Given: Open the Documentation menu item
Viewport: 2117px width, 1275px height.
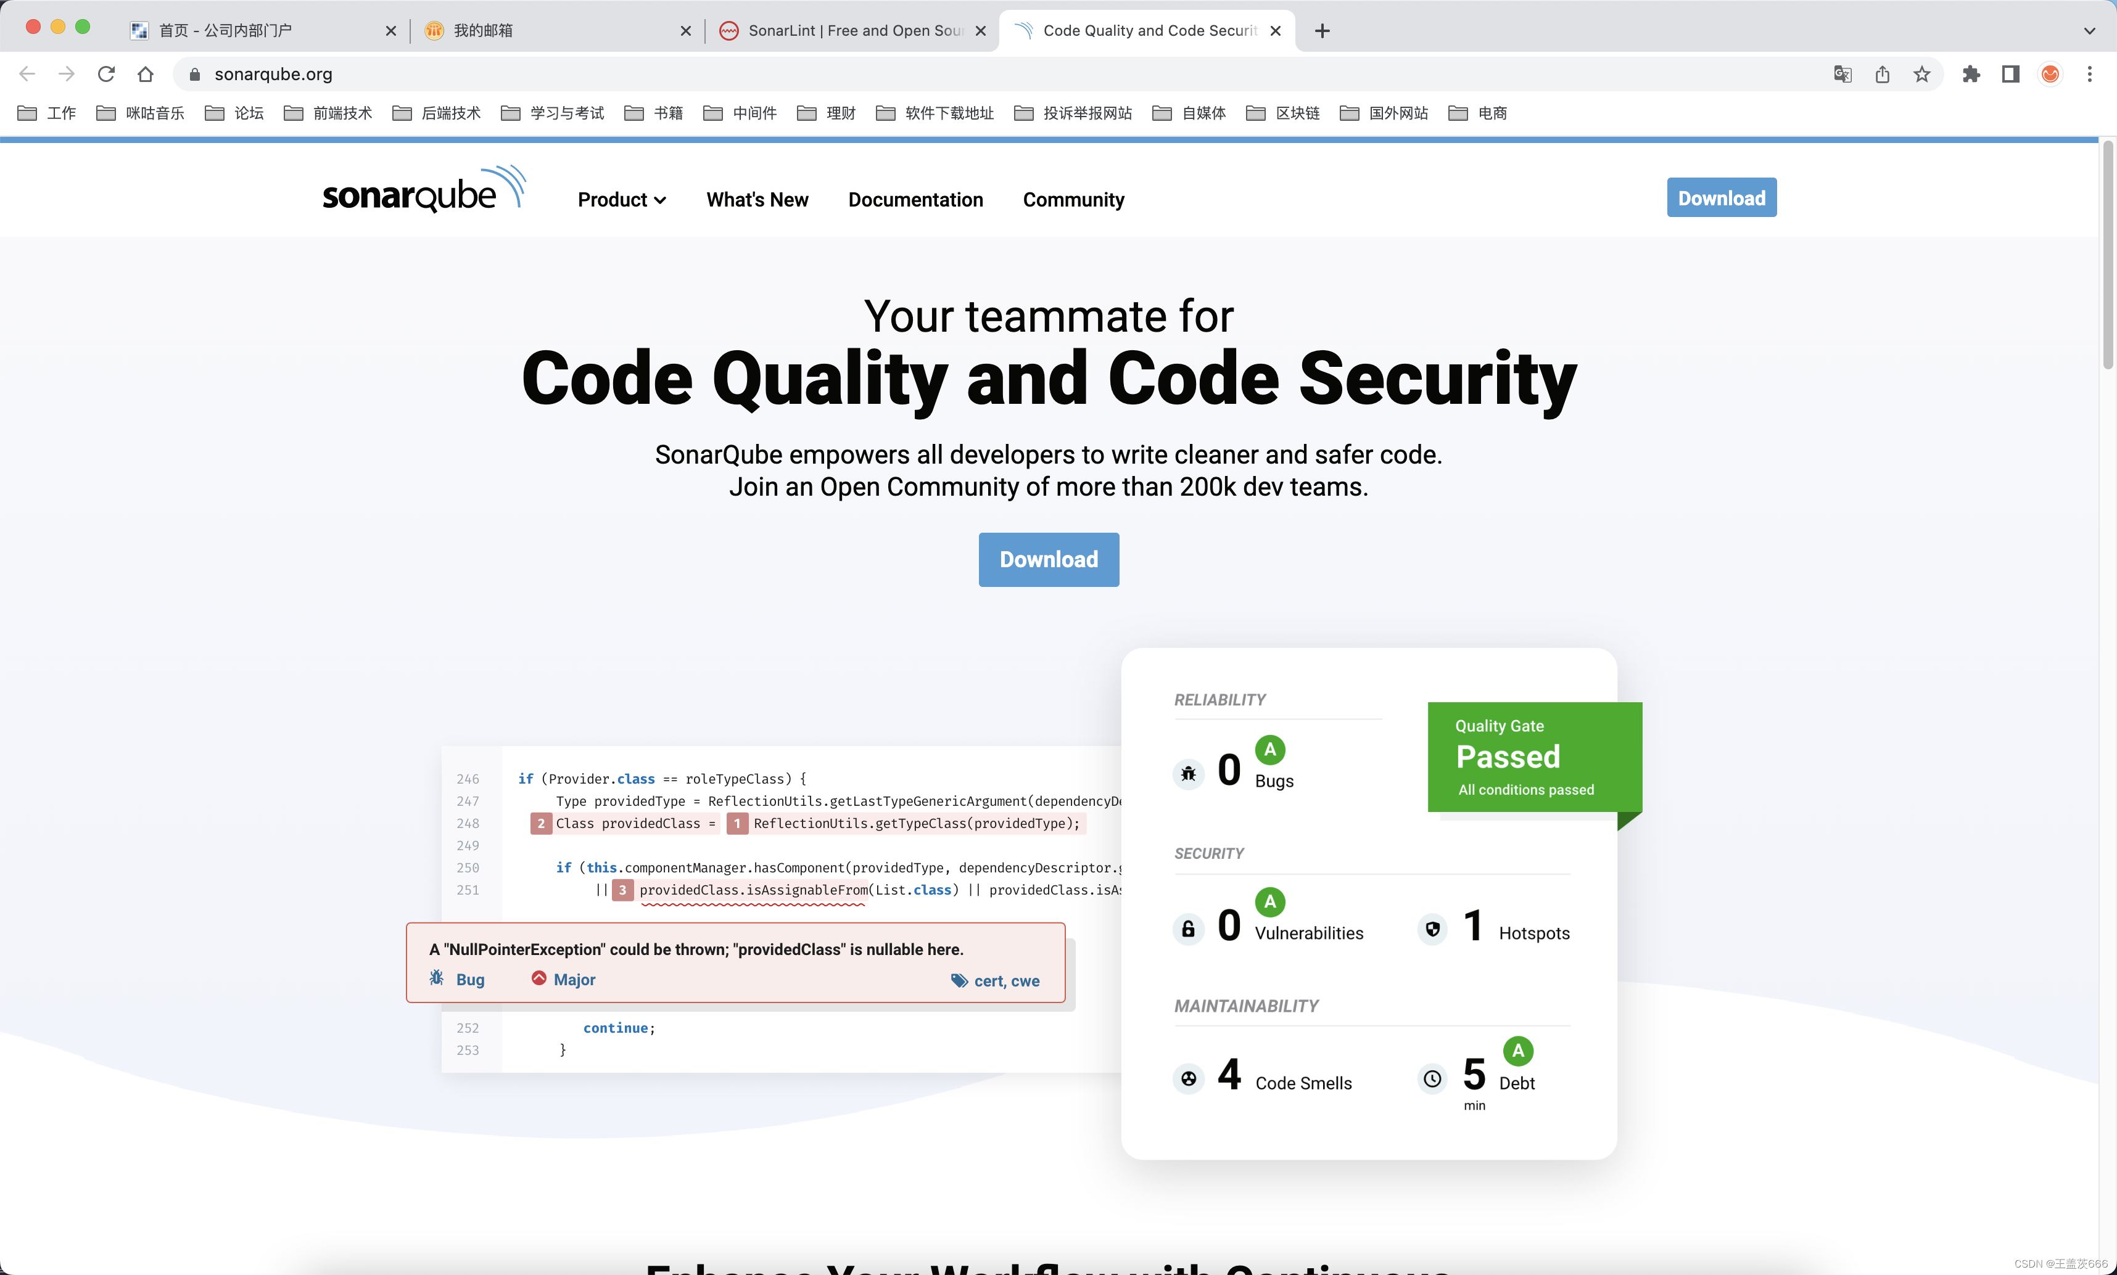Looking at the screenshot, I should pos(915,199).
